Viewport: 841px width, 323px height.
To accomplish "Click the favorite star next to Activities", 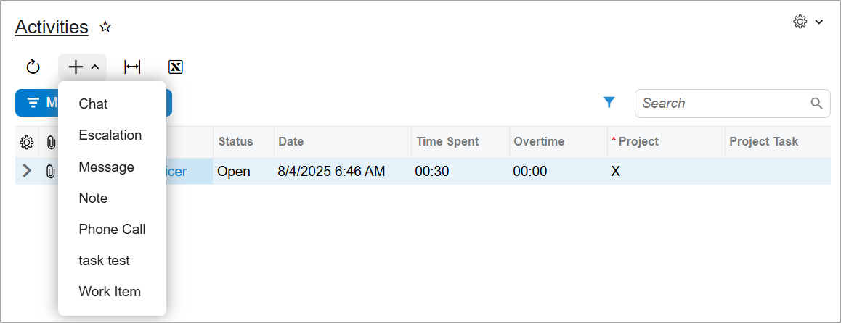I will click(x=105, y=28).
